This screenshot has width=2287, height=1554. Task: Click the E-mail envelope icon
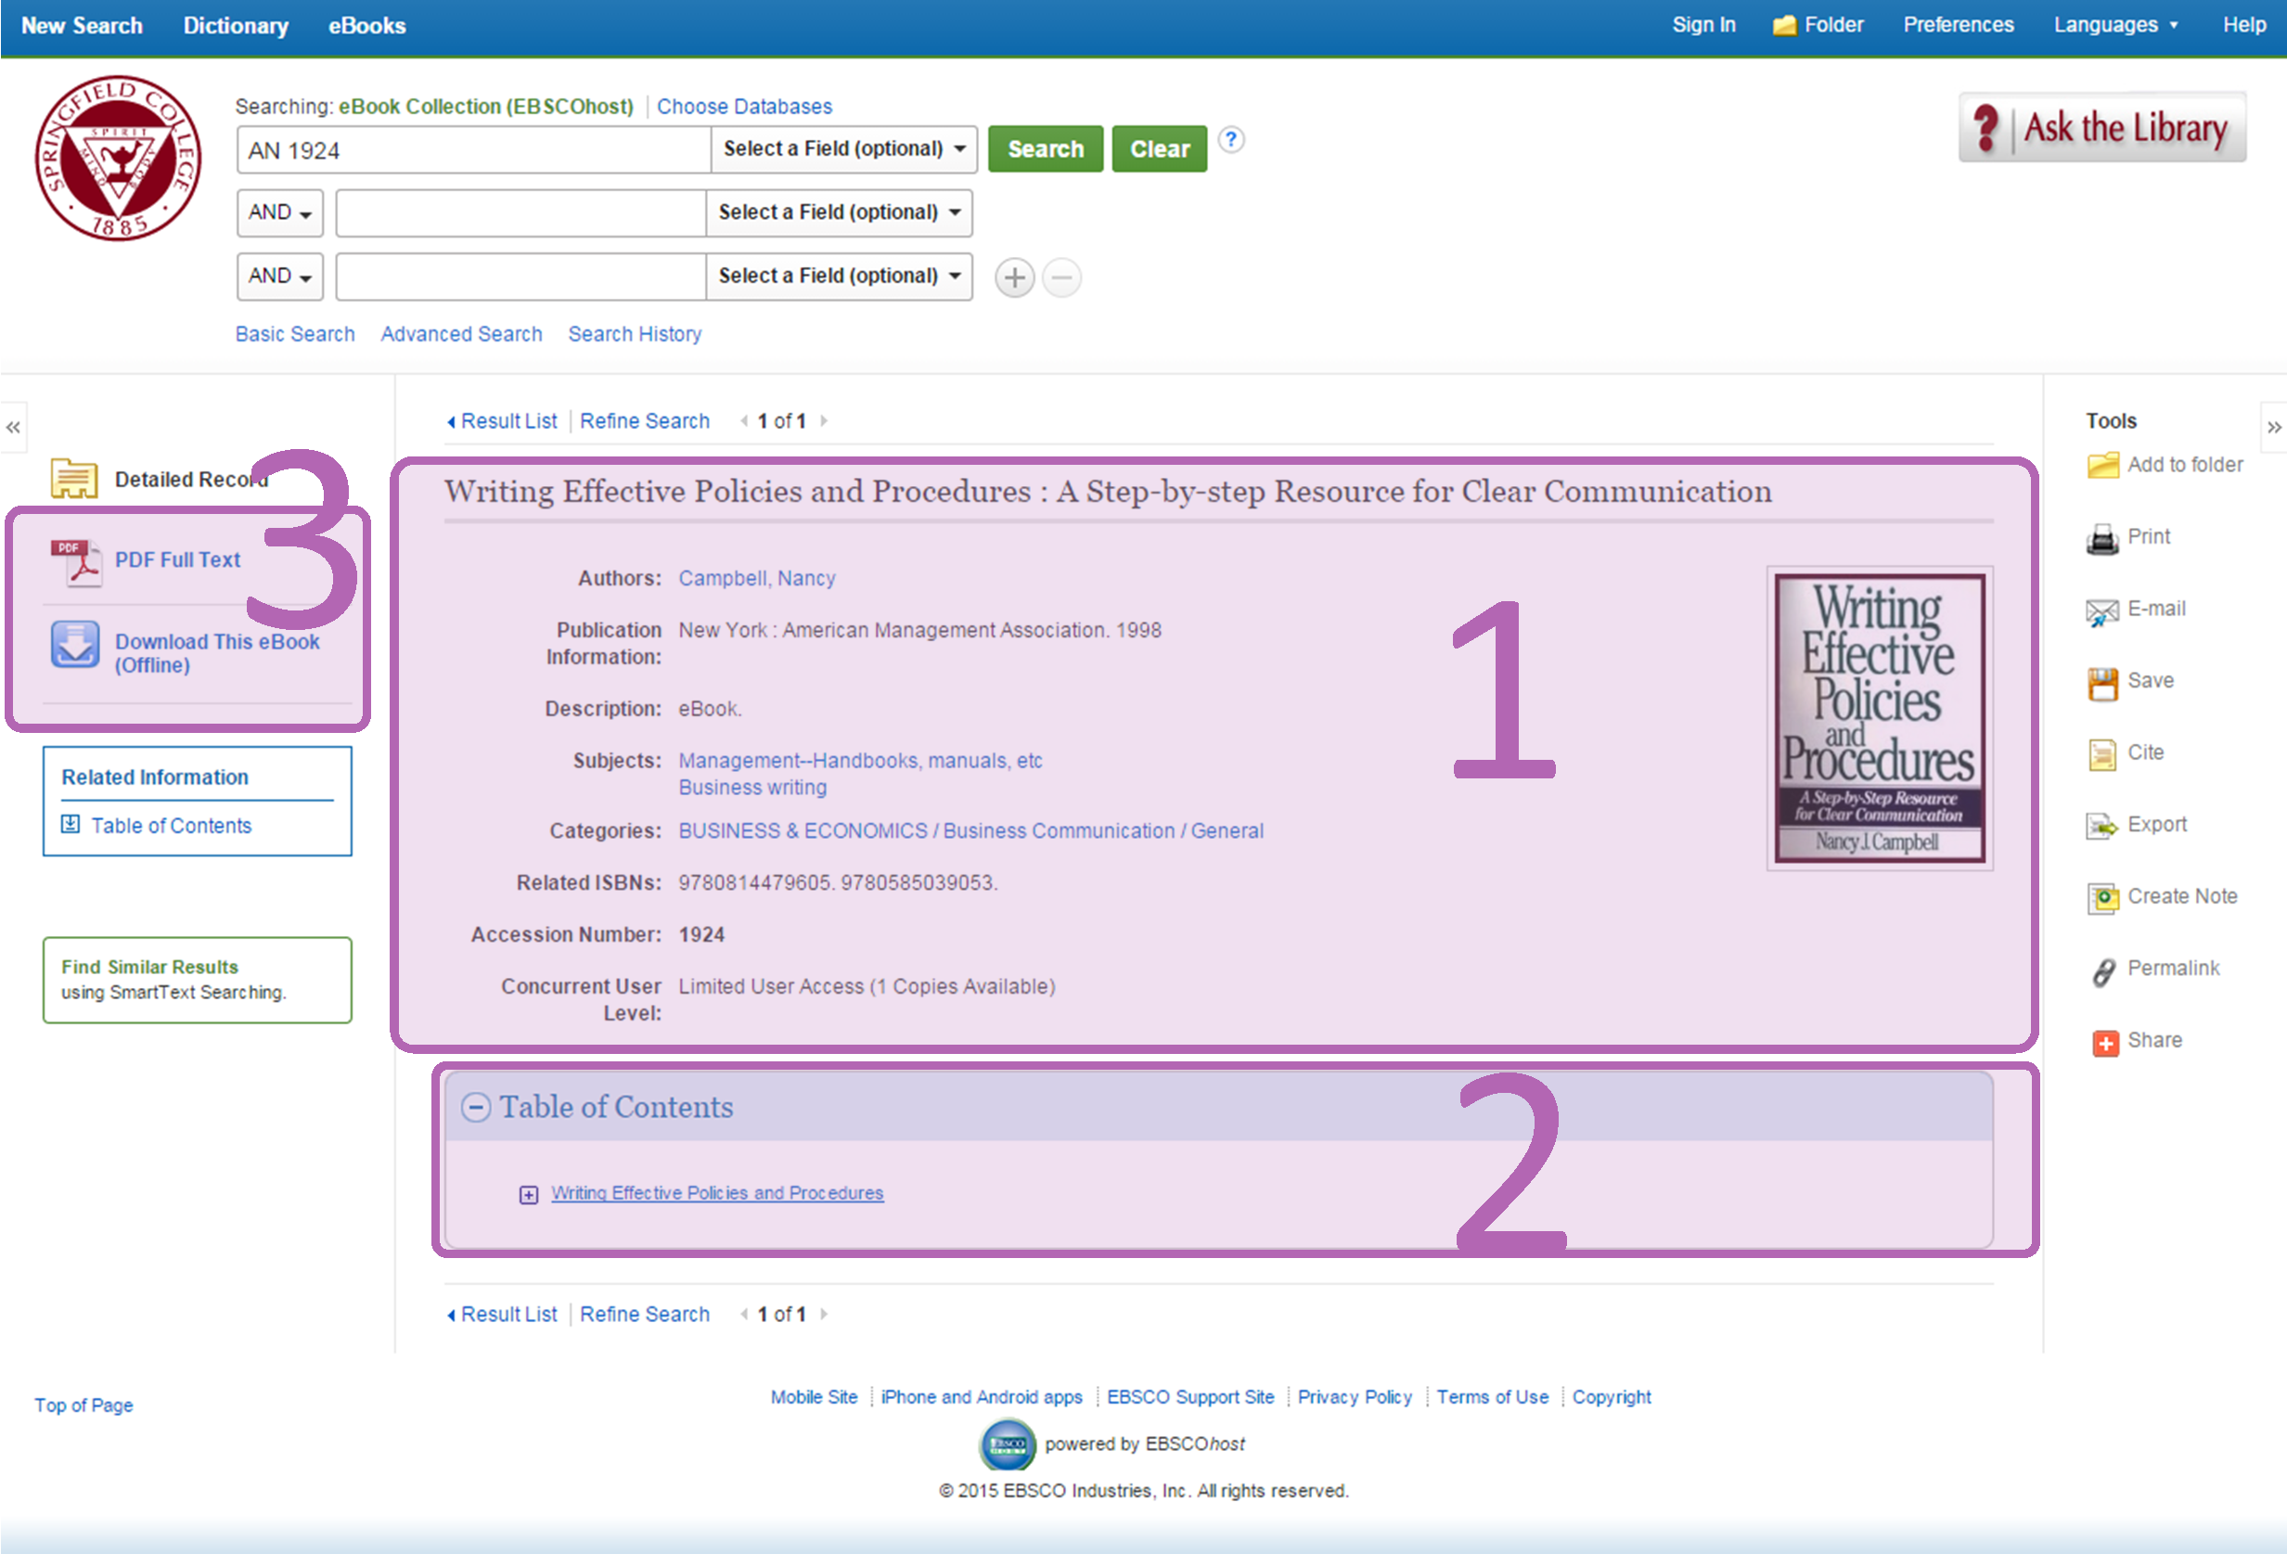pyautogui.click(x=2102, y=611)
